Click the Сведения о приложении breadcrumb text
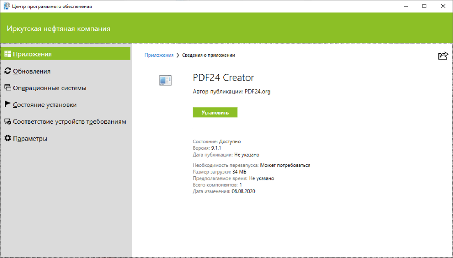 point(208,55)
